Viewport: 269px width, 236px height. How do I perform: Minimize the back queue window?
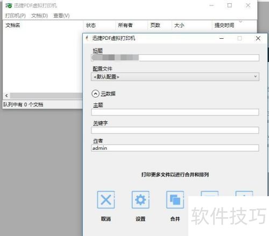(x=211, y=5)
